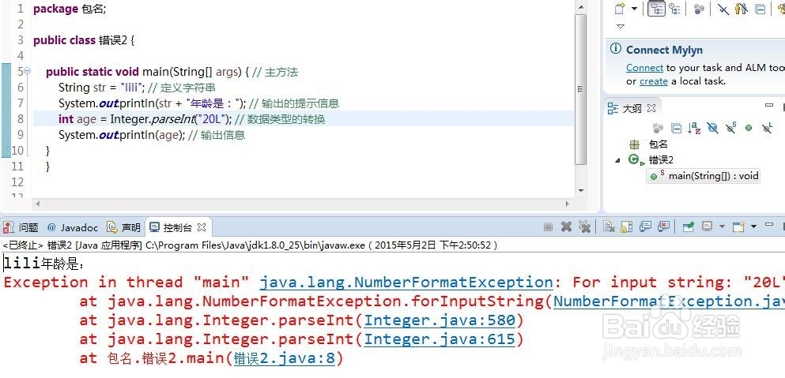The width and height of the screenshot is (785, 378).
Task: Toggle hide completed tasks icon
Action: click(x=723, y=9)
